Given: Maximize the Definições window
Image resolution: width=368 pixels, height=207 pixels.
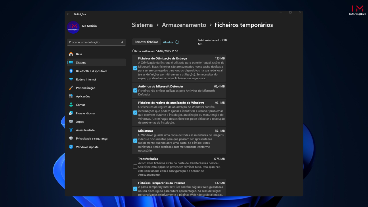Looking at the screenshot, I should pyautogui.click(x=290, y=12).
